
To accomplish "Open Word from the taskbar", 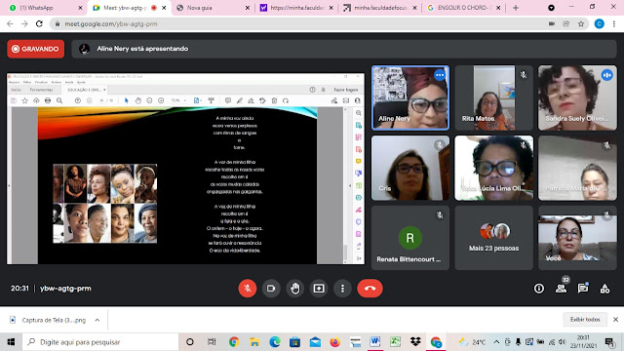I will 374,342.
